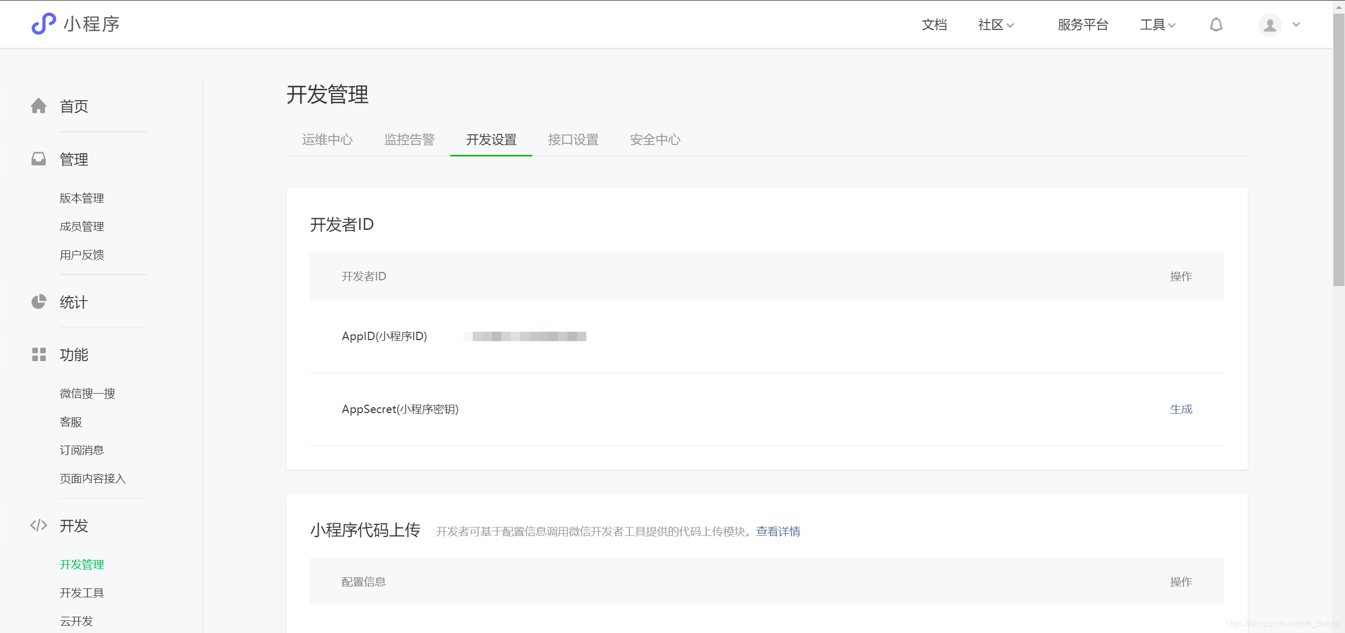Click the AppID(小程序ID) label
Viewport: 1345px width, 633px height.
pyautogui.click(x=384, y=336)
